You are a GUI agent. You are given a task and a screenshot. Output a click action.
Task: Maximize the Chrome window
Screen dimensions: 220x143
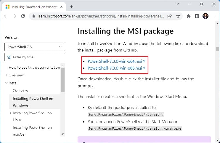pyautogui.click(x=201, y=4)
